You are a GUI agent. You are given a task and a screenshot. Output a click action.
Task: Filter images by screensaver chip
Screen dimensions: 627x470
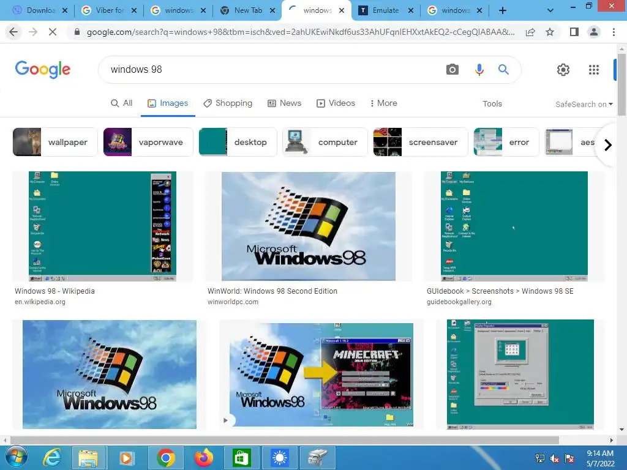[420, 142]
